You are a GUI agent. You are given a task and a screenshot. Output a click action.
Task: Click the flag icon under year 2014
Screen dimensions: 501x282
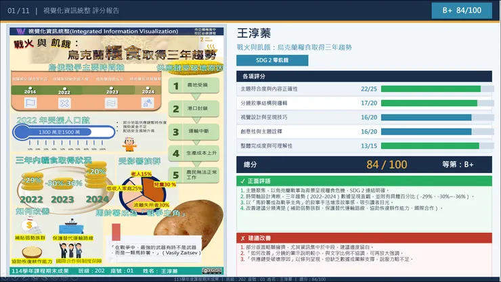tap(30, 103)
